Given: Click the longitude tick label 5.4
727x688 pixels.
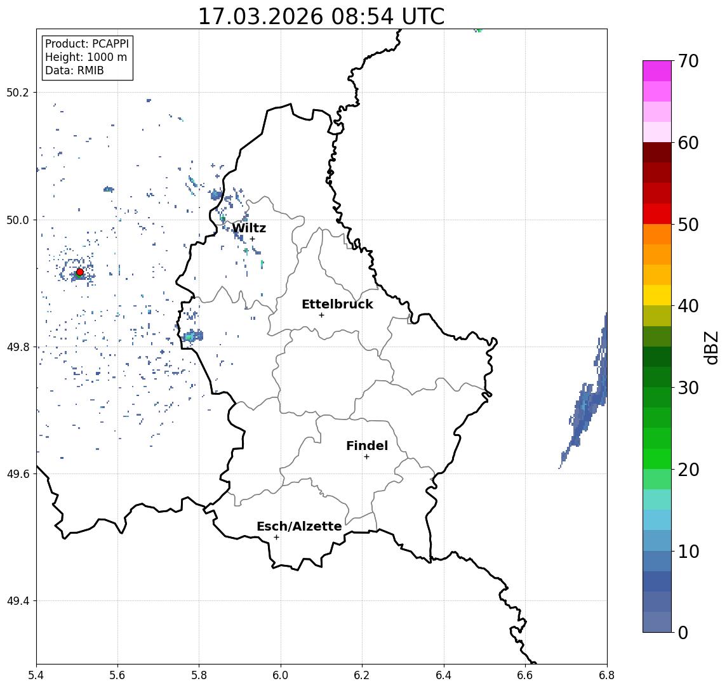Looking at the screenshot, I should tap(36, 675).
